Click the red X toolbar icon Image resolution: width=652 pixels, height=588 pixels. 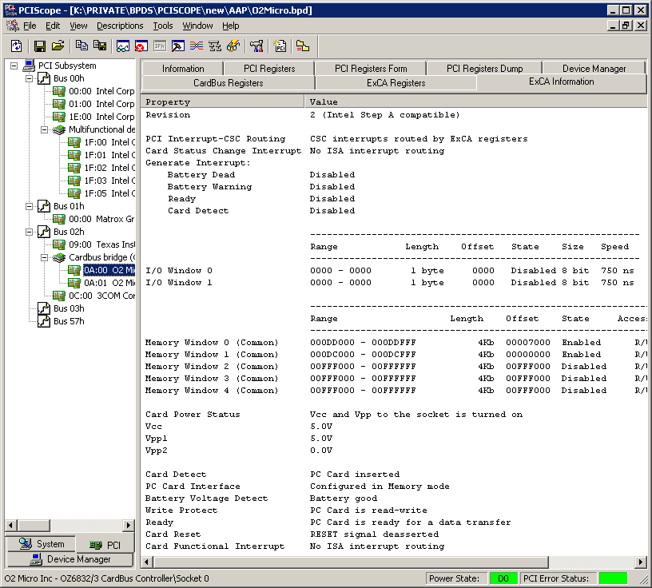141,46
